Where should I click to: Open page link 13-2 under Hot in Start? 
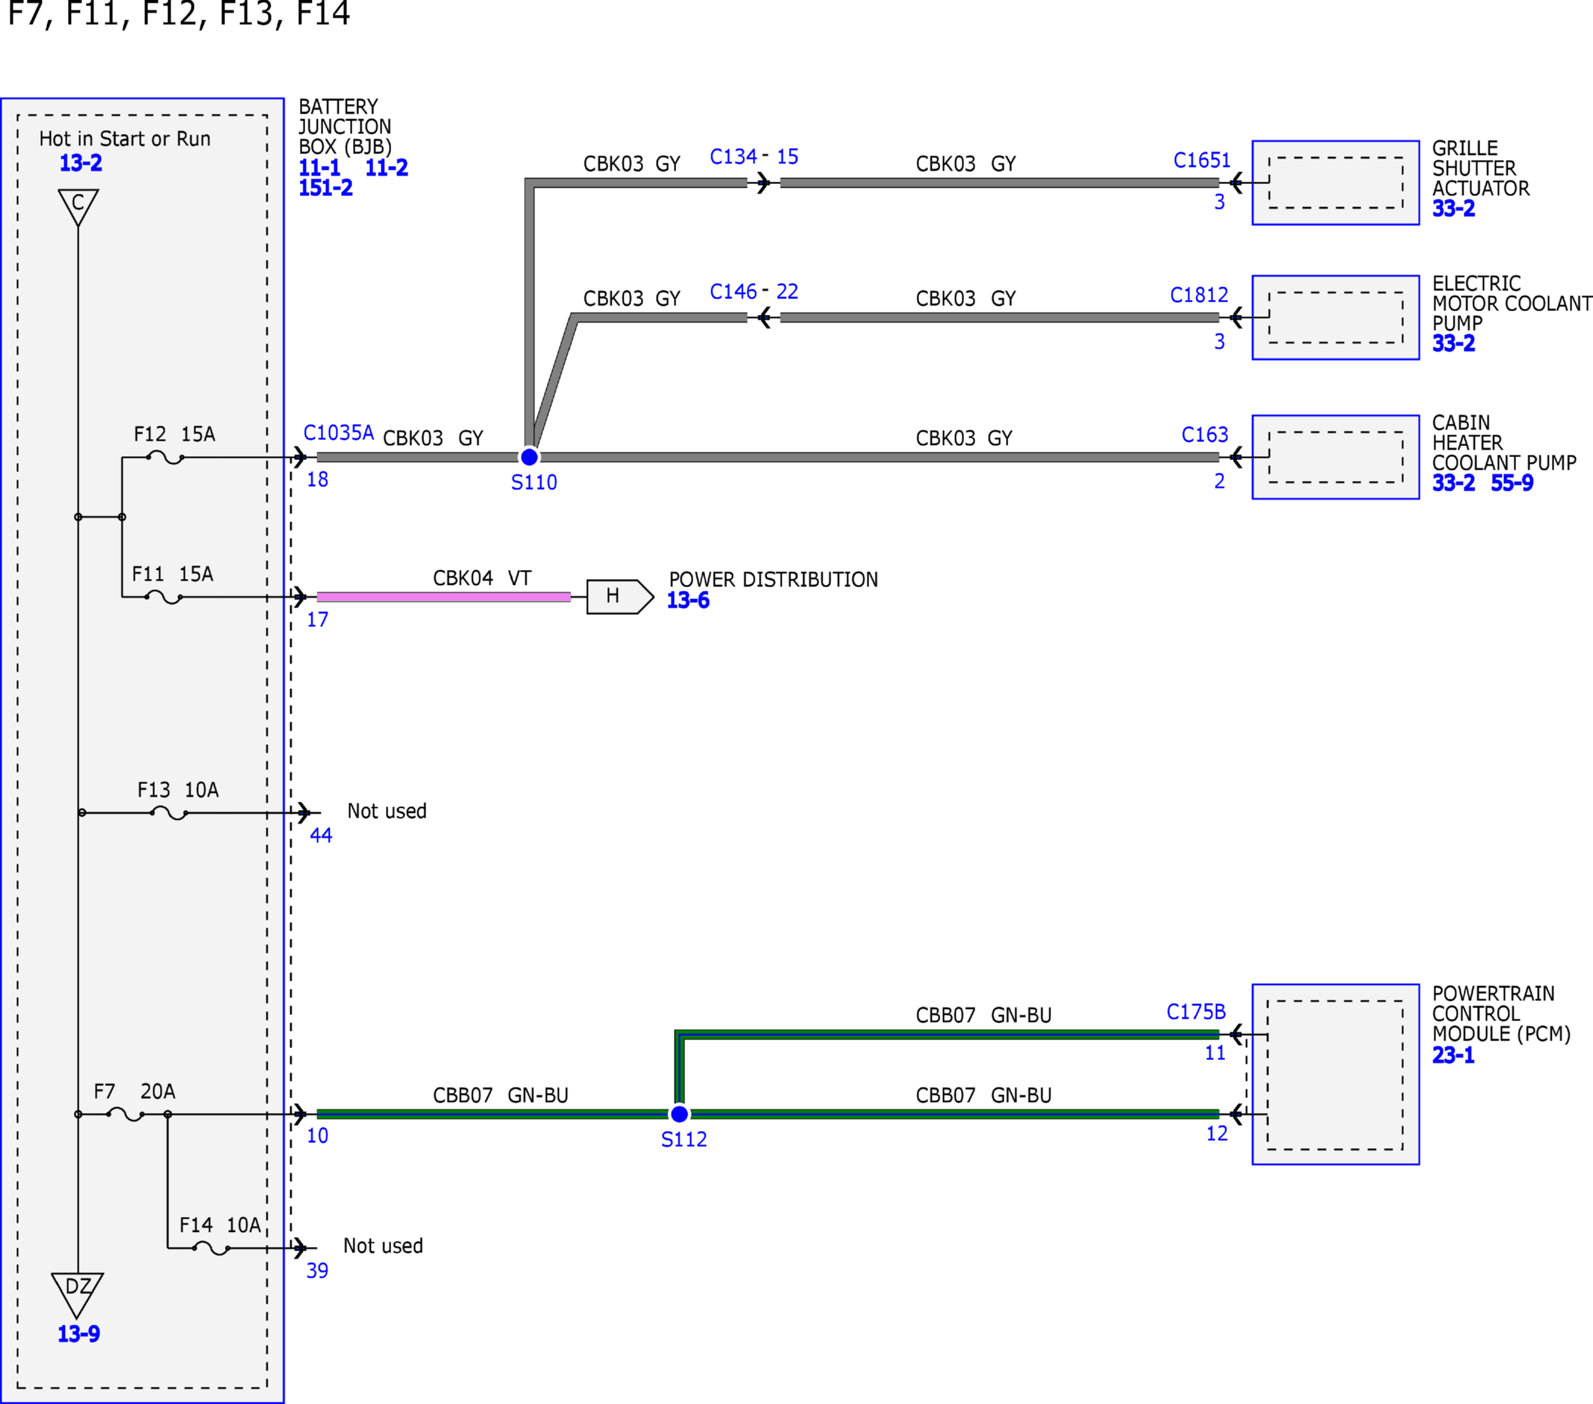[x=81, y=163]
